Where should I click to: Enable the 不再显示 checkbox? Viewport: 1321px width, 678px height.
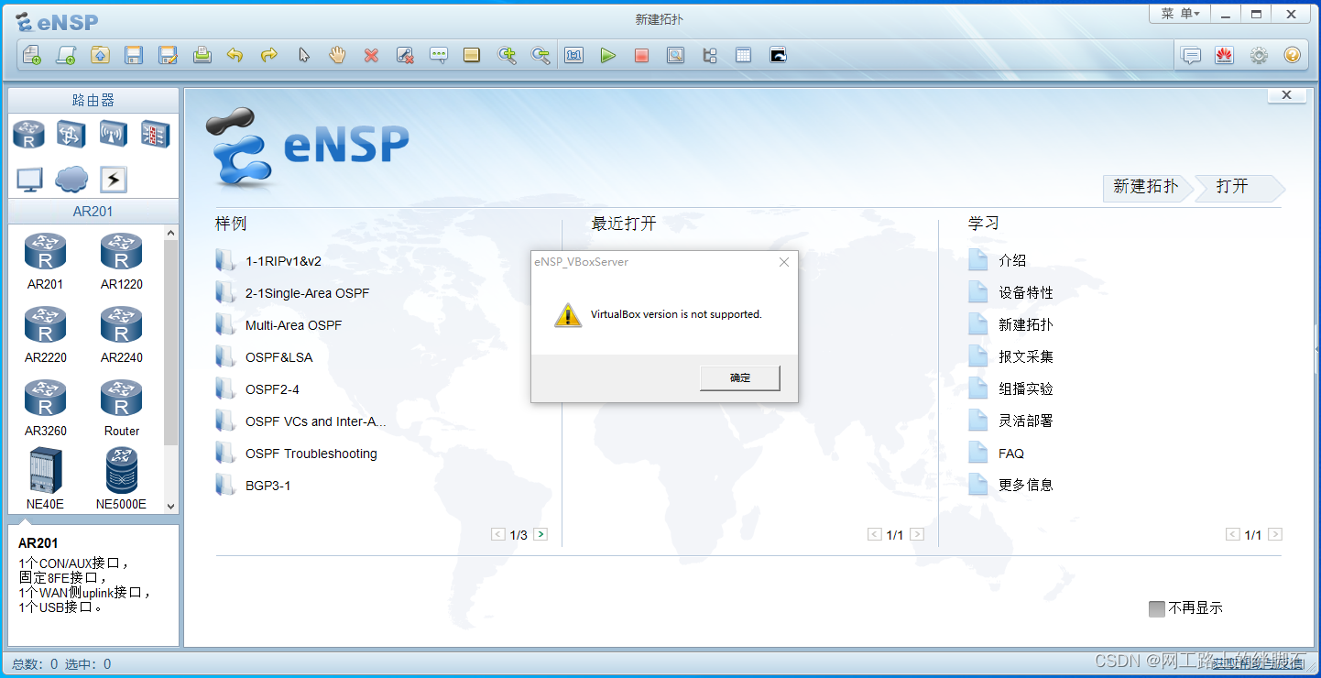pos(1157,608)
